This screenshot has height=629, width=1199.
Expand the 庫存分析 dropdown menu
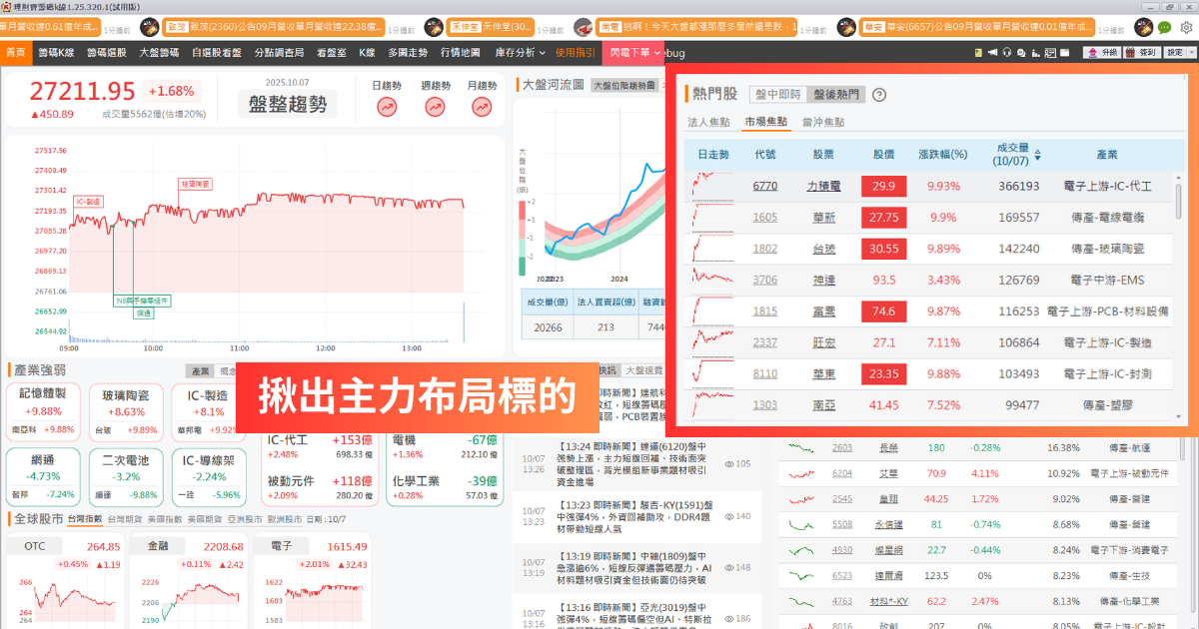522,52
